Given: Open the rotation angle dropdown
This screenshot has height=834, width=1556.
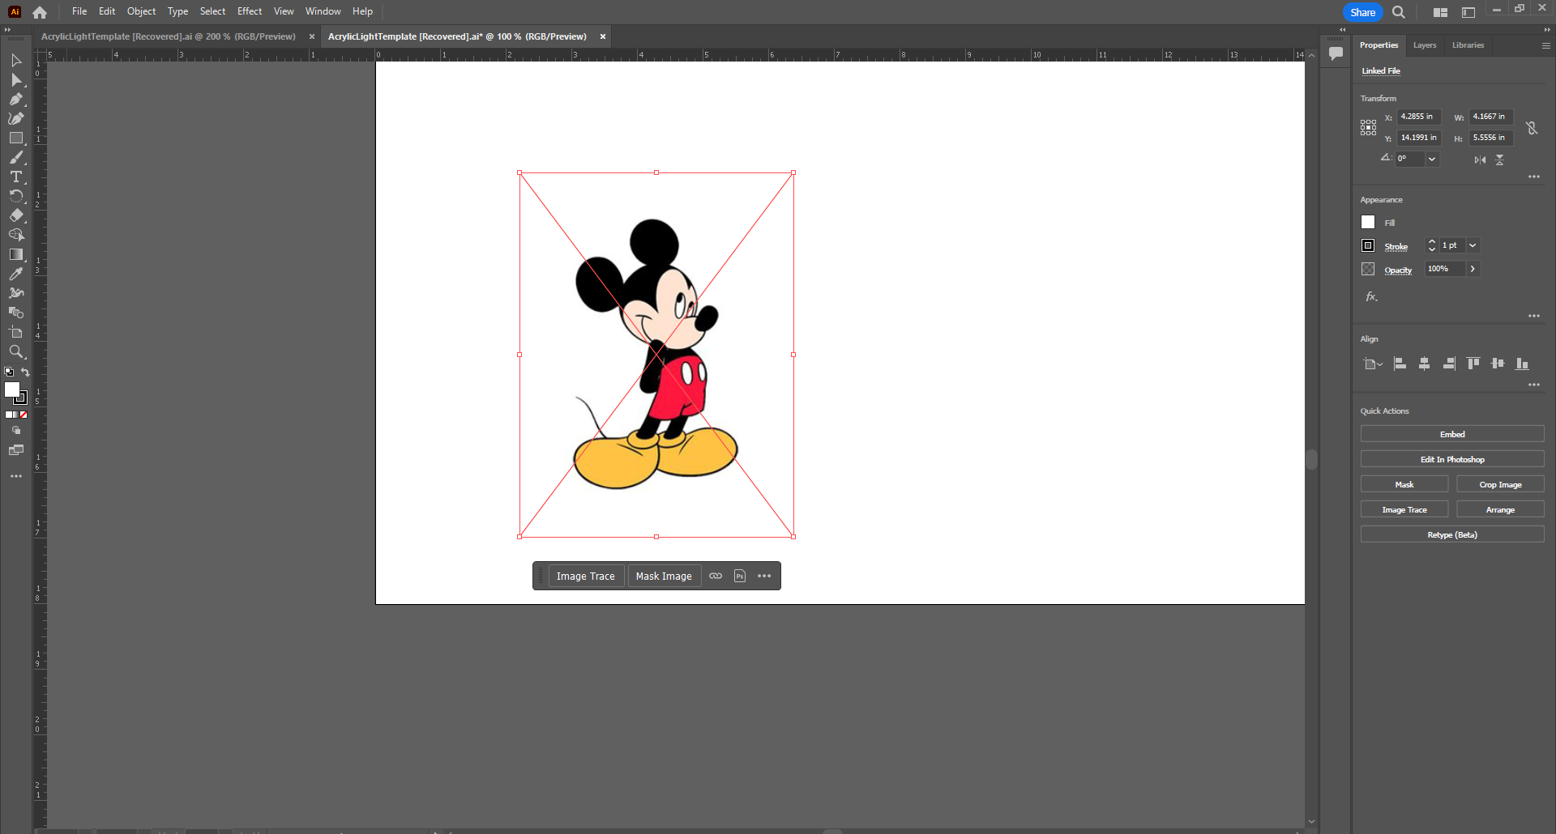Looking at the screenshot, I should pos(1432,159).
